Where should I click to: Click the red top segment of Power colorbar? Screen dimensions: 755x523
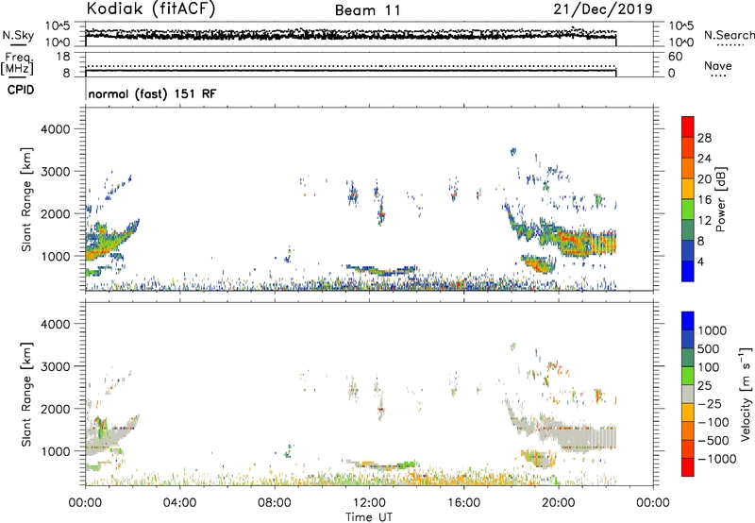point(688,127)
